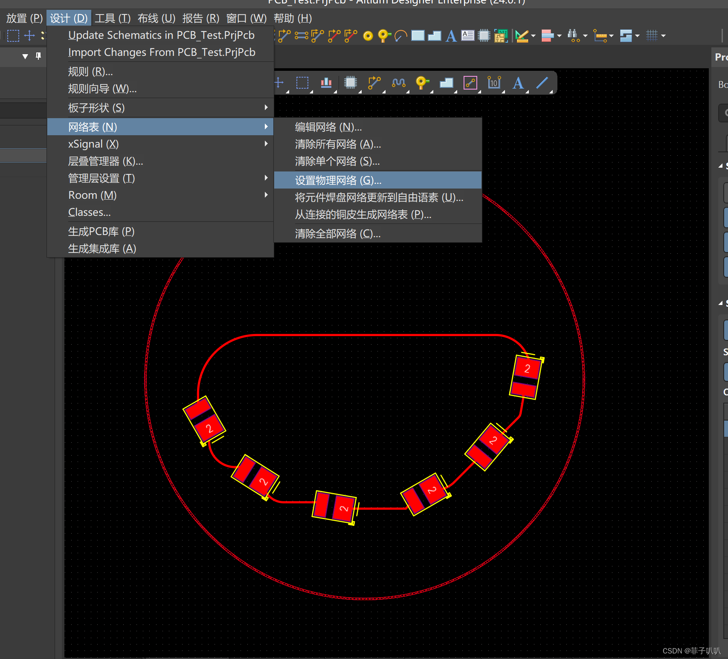Click the via icon in Active Bar
Screen dimensions: 728x659
click(422, 83)
